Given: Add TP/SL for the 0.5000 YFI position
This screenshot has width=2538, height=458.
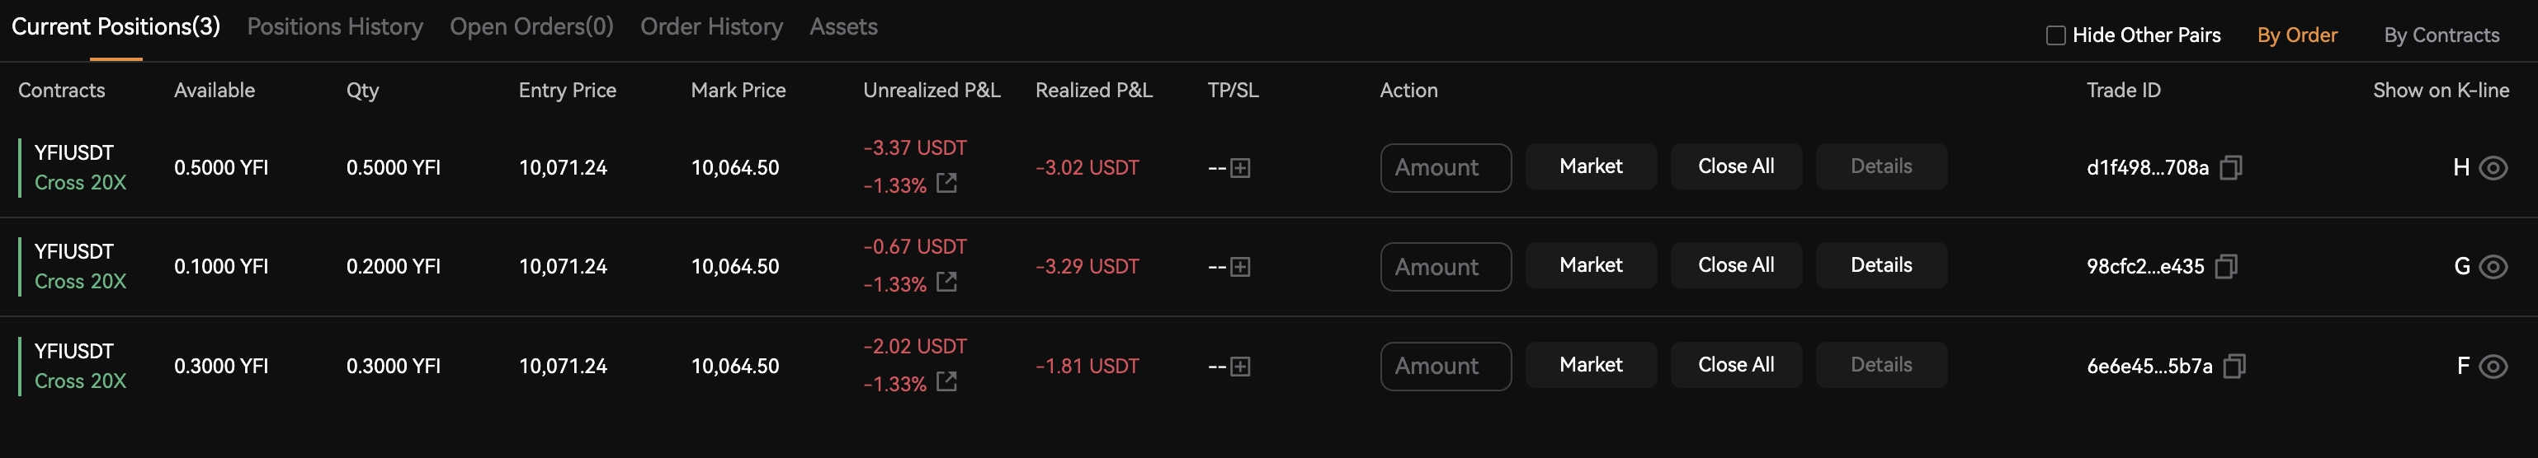Looking at the screenshot, I should point(1240,168).
